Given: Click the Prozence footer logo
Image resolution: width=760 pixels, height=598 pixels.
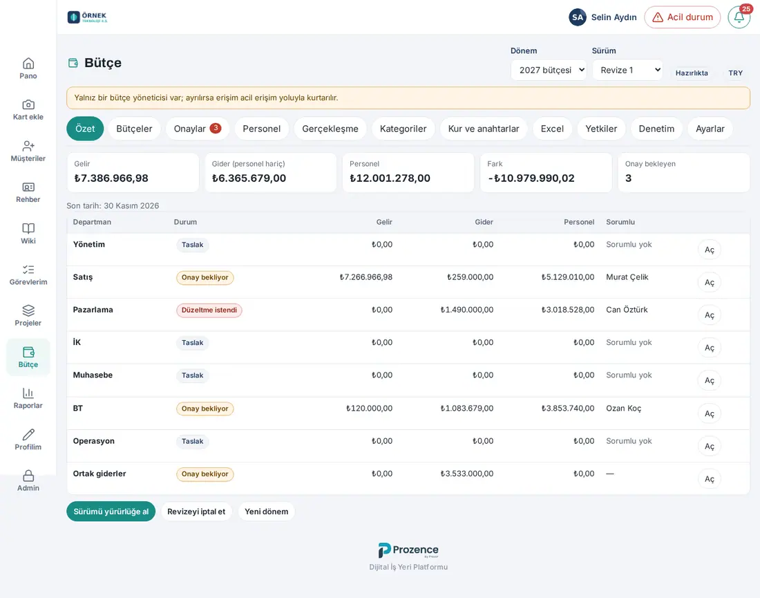Looking at the screenshot, I should 408,550.
